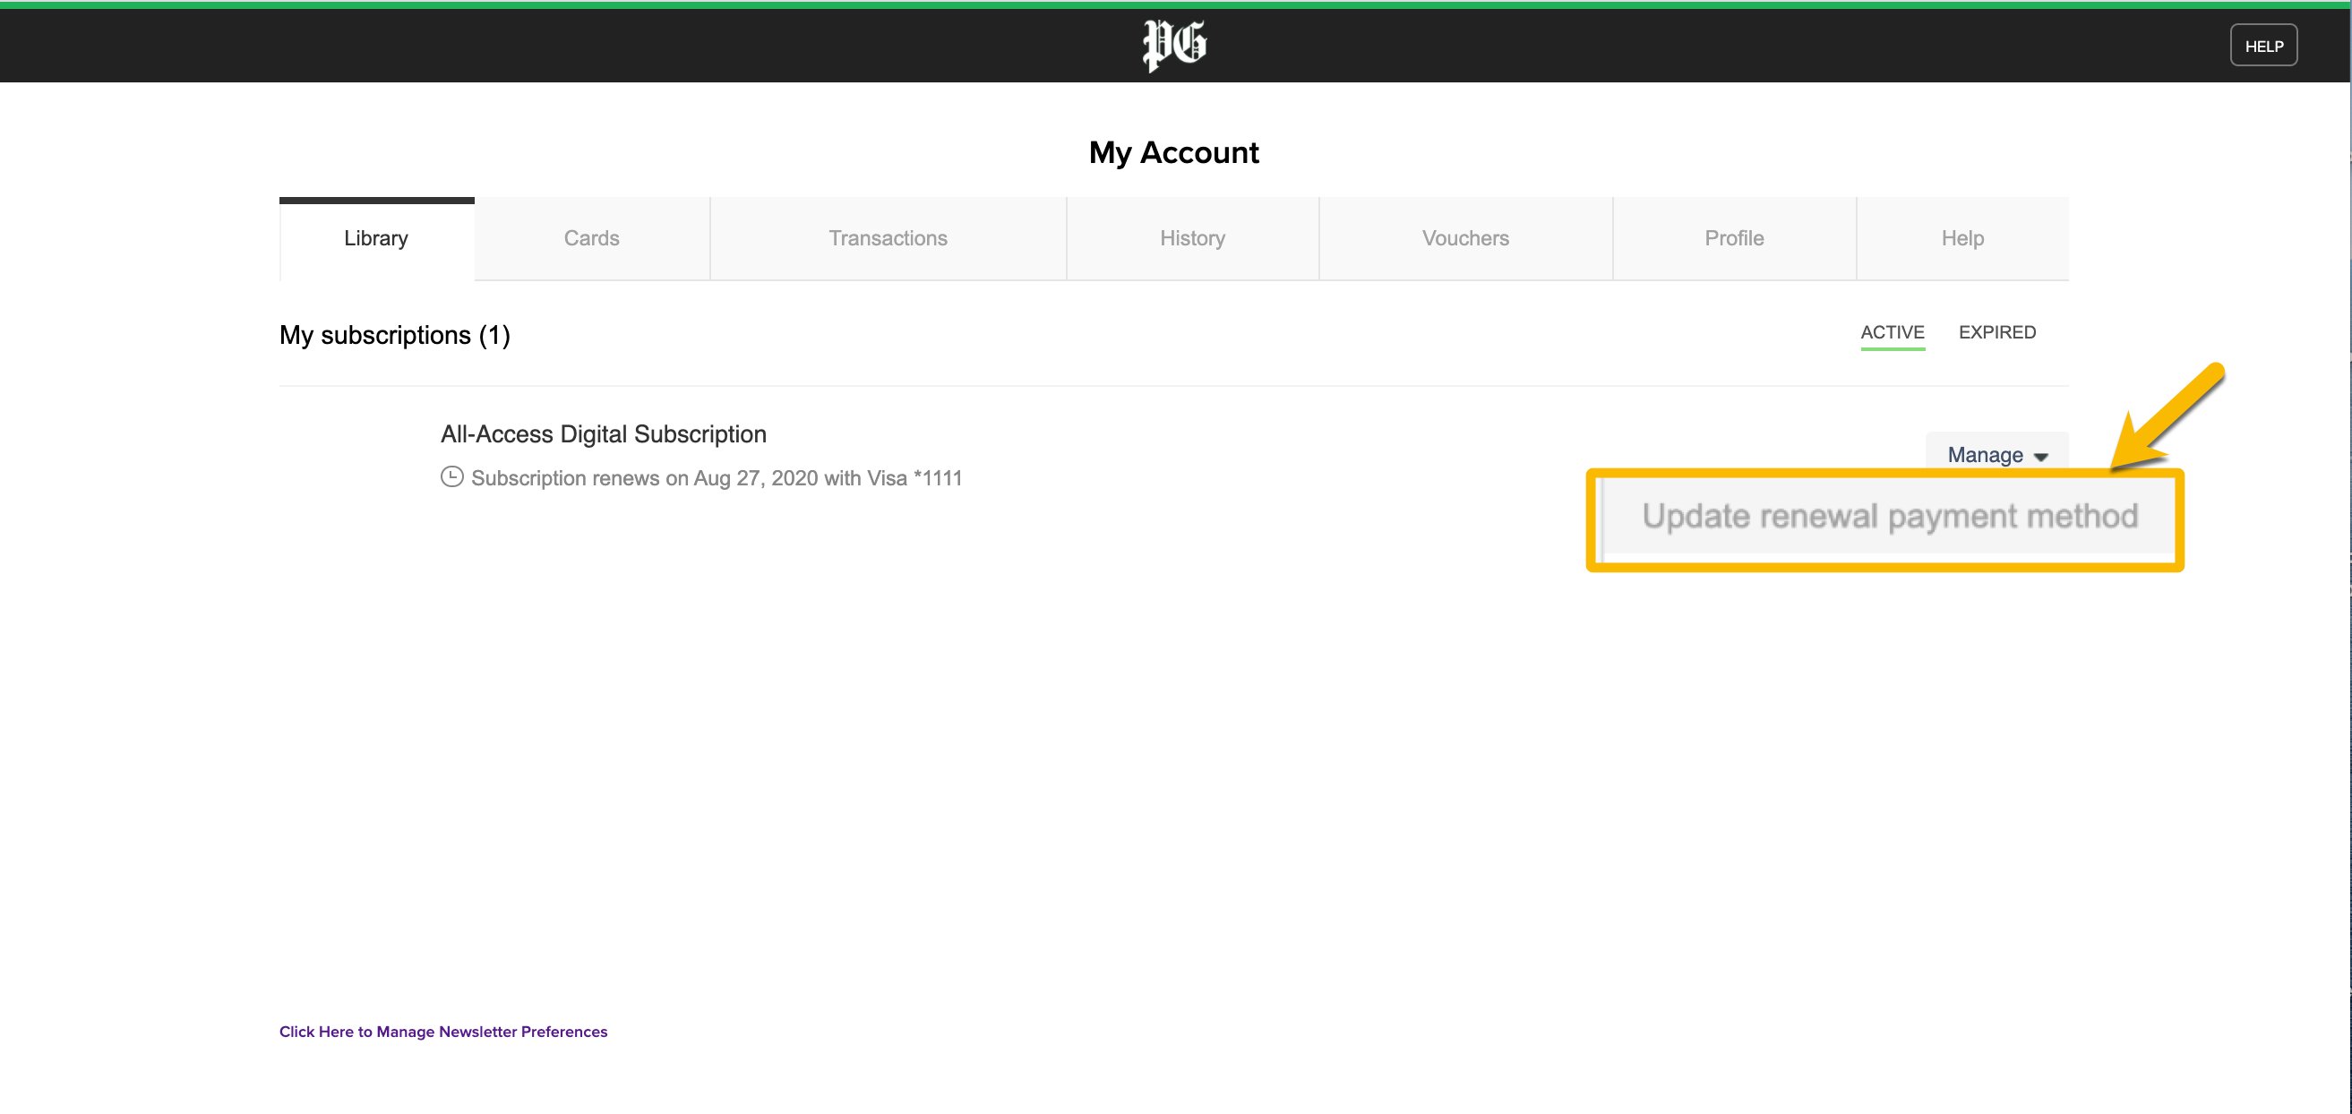2352x1114 pixels.
Task: Click the Manage dropdown caret arrow
Action: pos(2040,457)
